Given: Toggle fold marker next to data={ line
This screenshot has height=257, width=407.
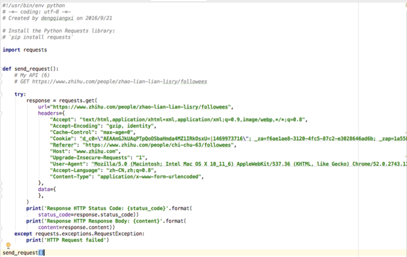Looking at the screenshot, I should pos(1,189).
